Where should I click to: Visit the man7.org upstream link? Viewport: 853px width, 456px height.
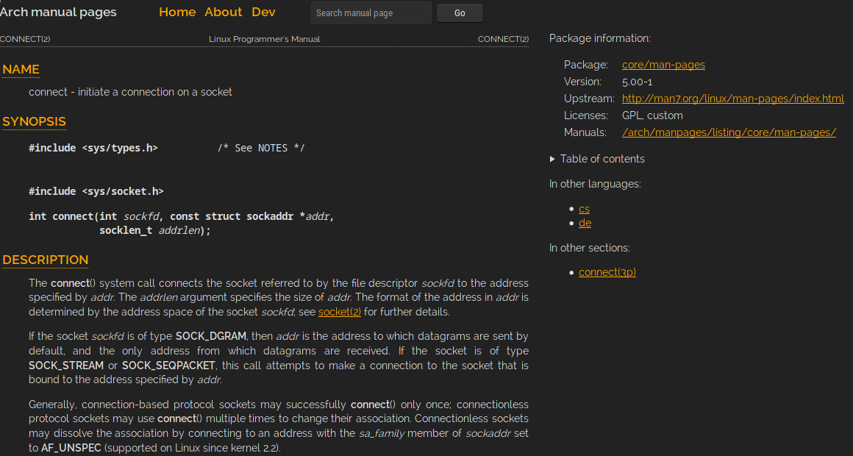[x=732, y=99]
